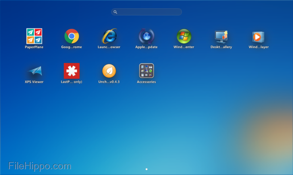Select the page indicator dot

click(146, 169)
